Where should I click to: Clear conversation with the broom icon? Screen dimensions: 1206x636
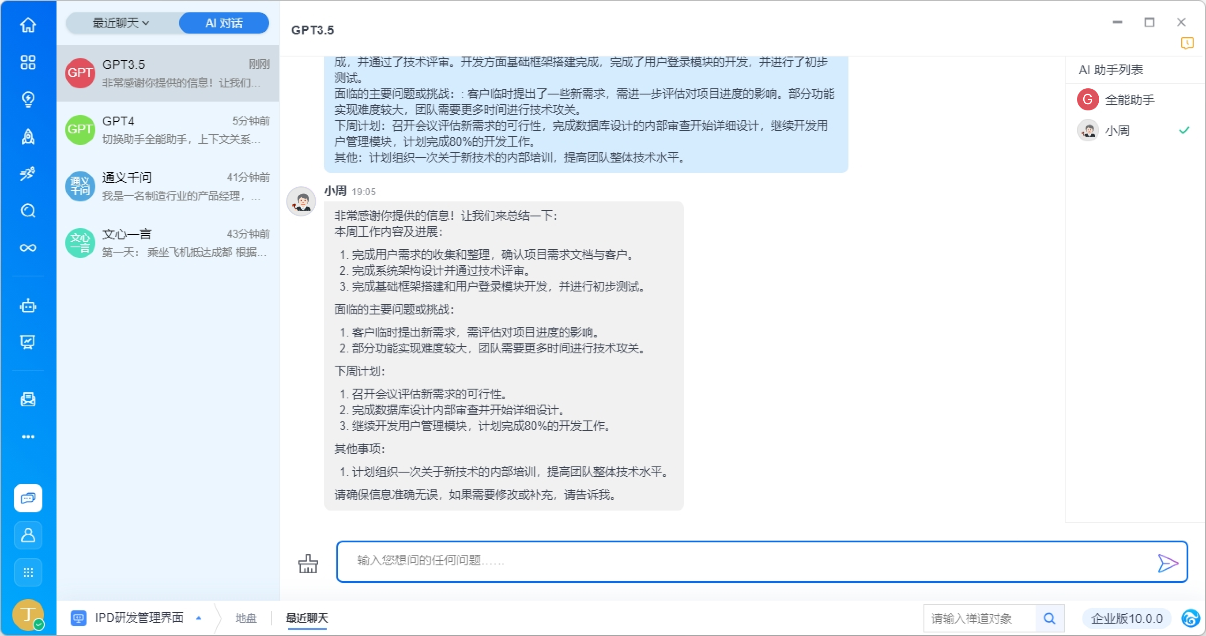308,564
